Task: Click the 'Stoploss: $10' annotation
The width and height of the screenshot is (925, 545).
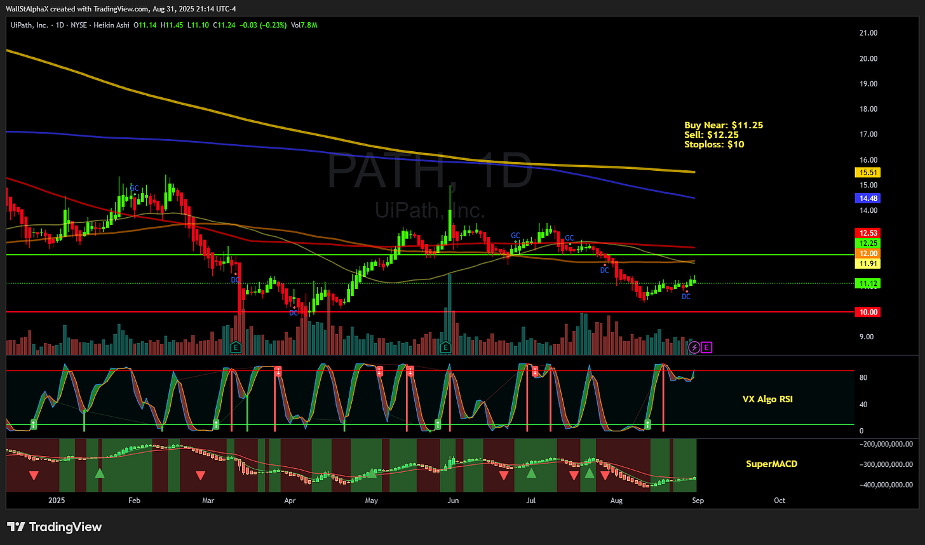Action: (x=714, y=144)
